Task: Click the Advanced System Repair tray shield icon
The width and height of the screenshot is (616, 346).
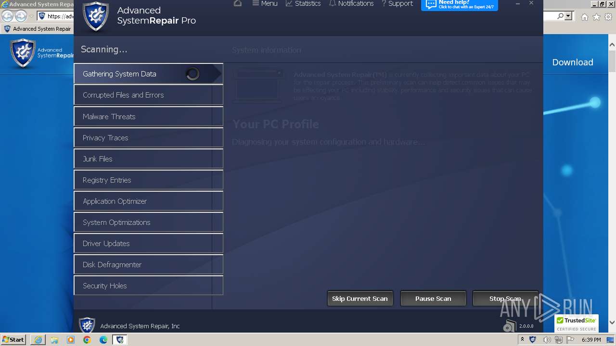Action: coord(533,339)
